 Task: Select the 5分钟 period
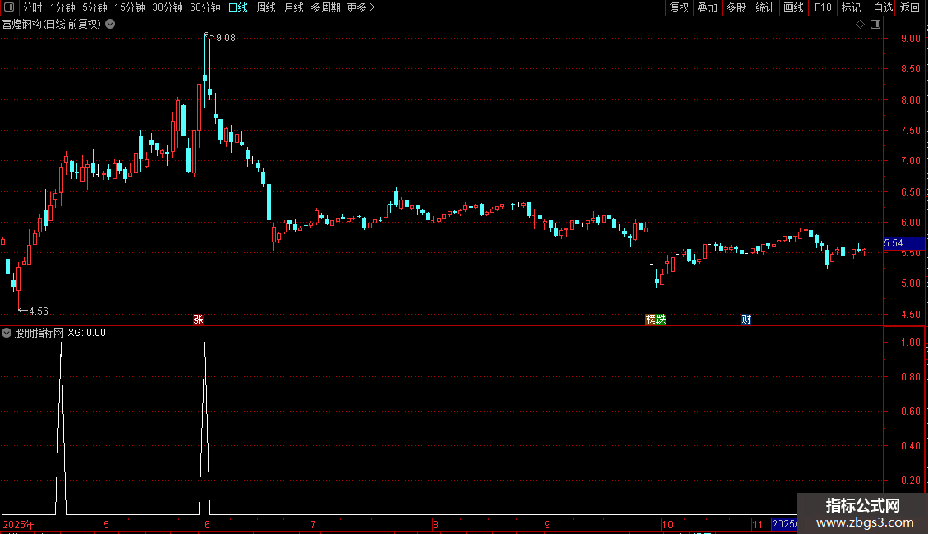point(94,7)
